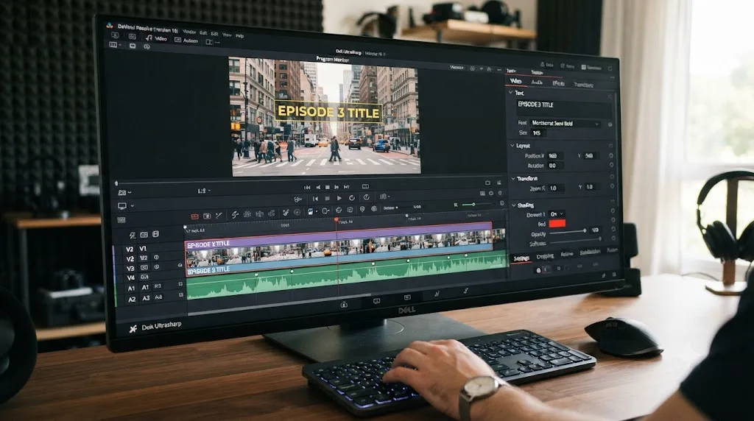Image resolution: width=754 pixels, height=421 pixels.
Task: Start playback with the Play button
Action: pyautogui.click(x=339, y=198)
